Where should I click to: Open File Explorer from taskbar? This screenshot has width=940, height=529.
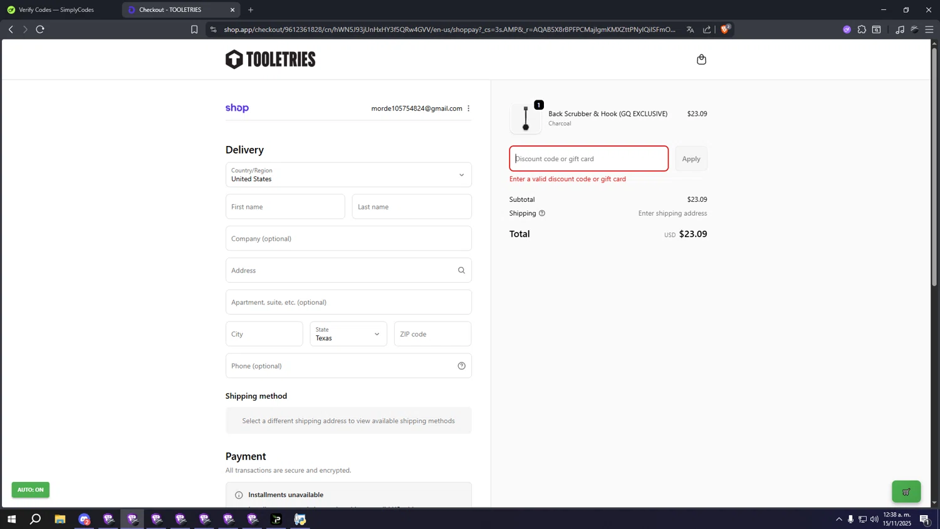click(60, 519)
